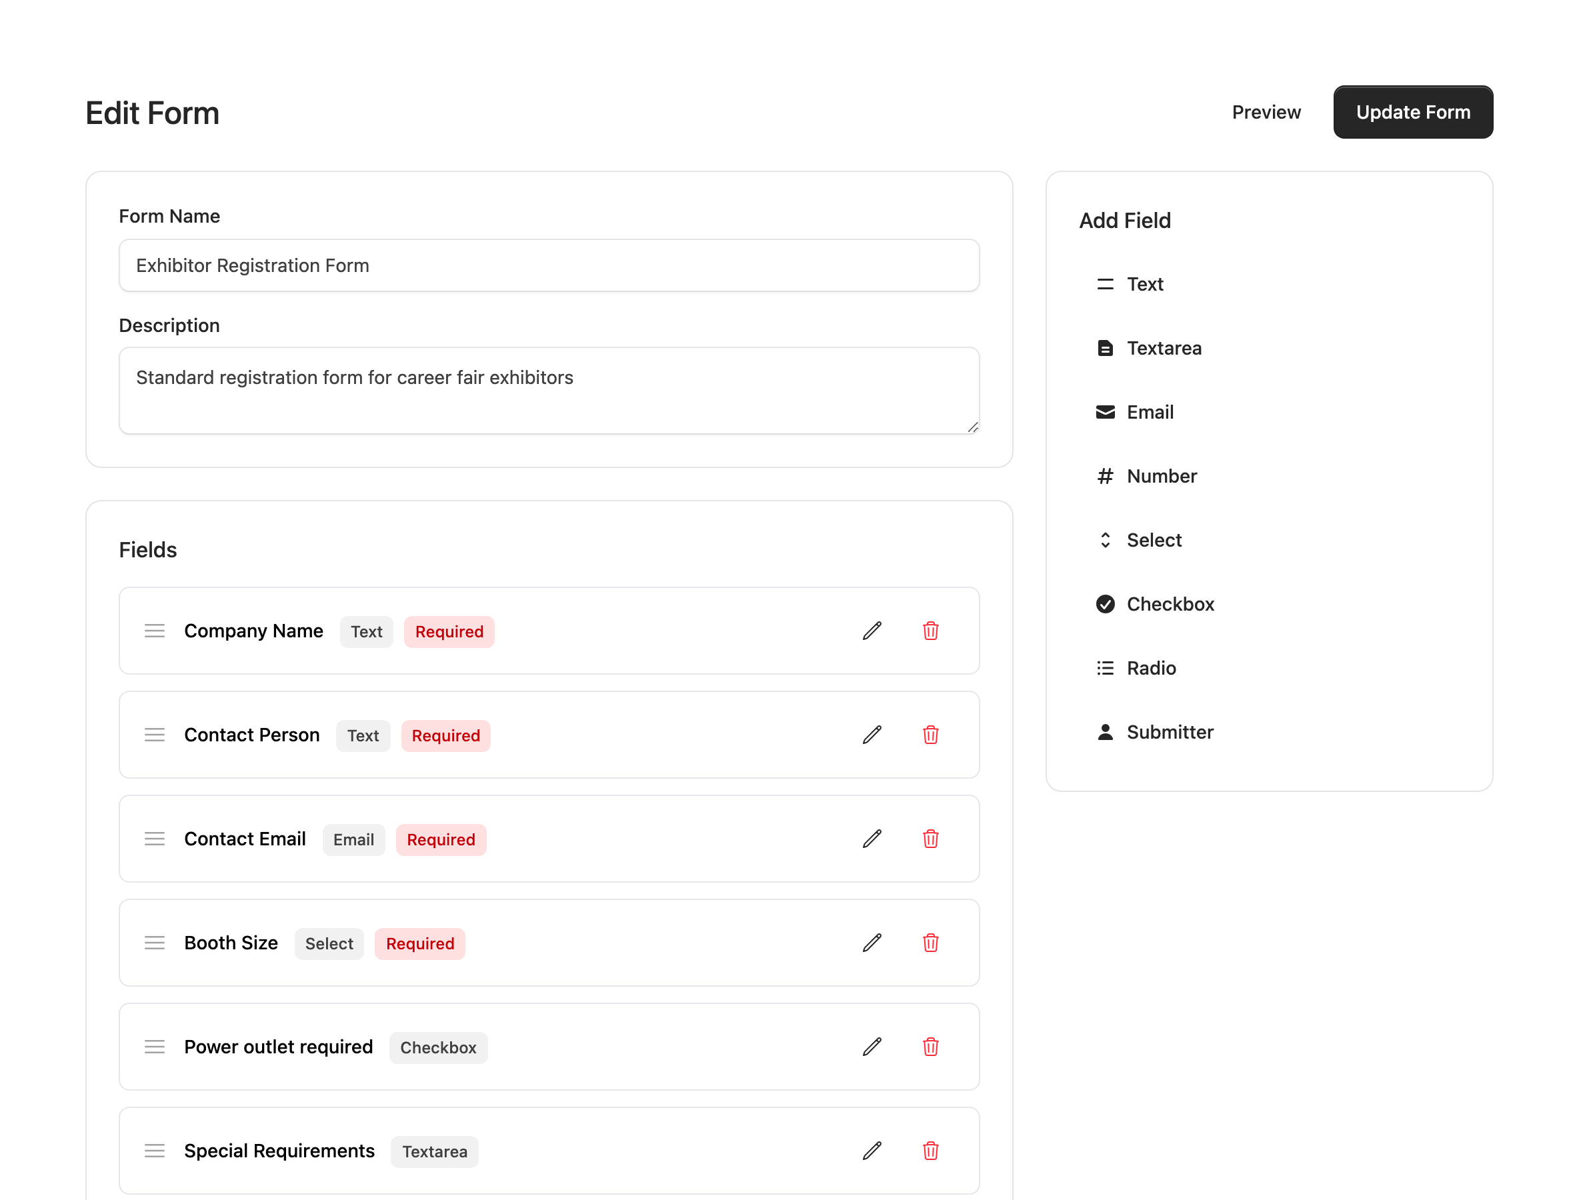
Task: Add a Submitter field to the form
Action: pyautogui.click(x=1170, y=731)
